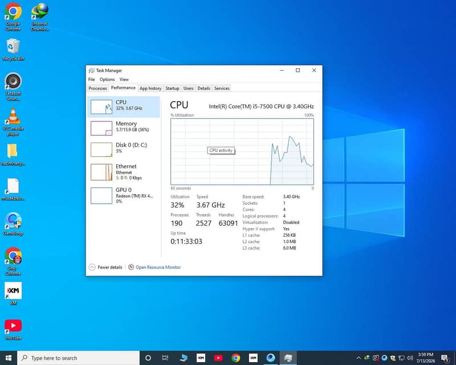Open Windows Security shield tray icon
The width and height of the screenshot is (456, 365).
[x=393, y=358]
